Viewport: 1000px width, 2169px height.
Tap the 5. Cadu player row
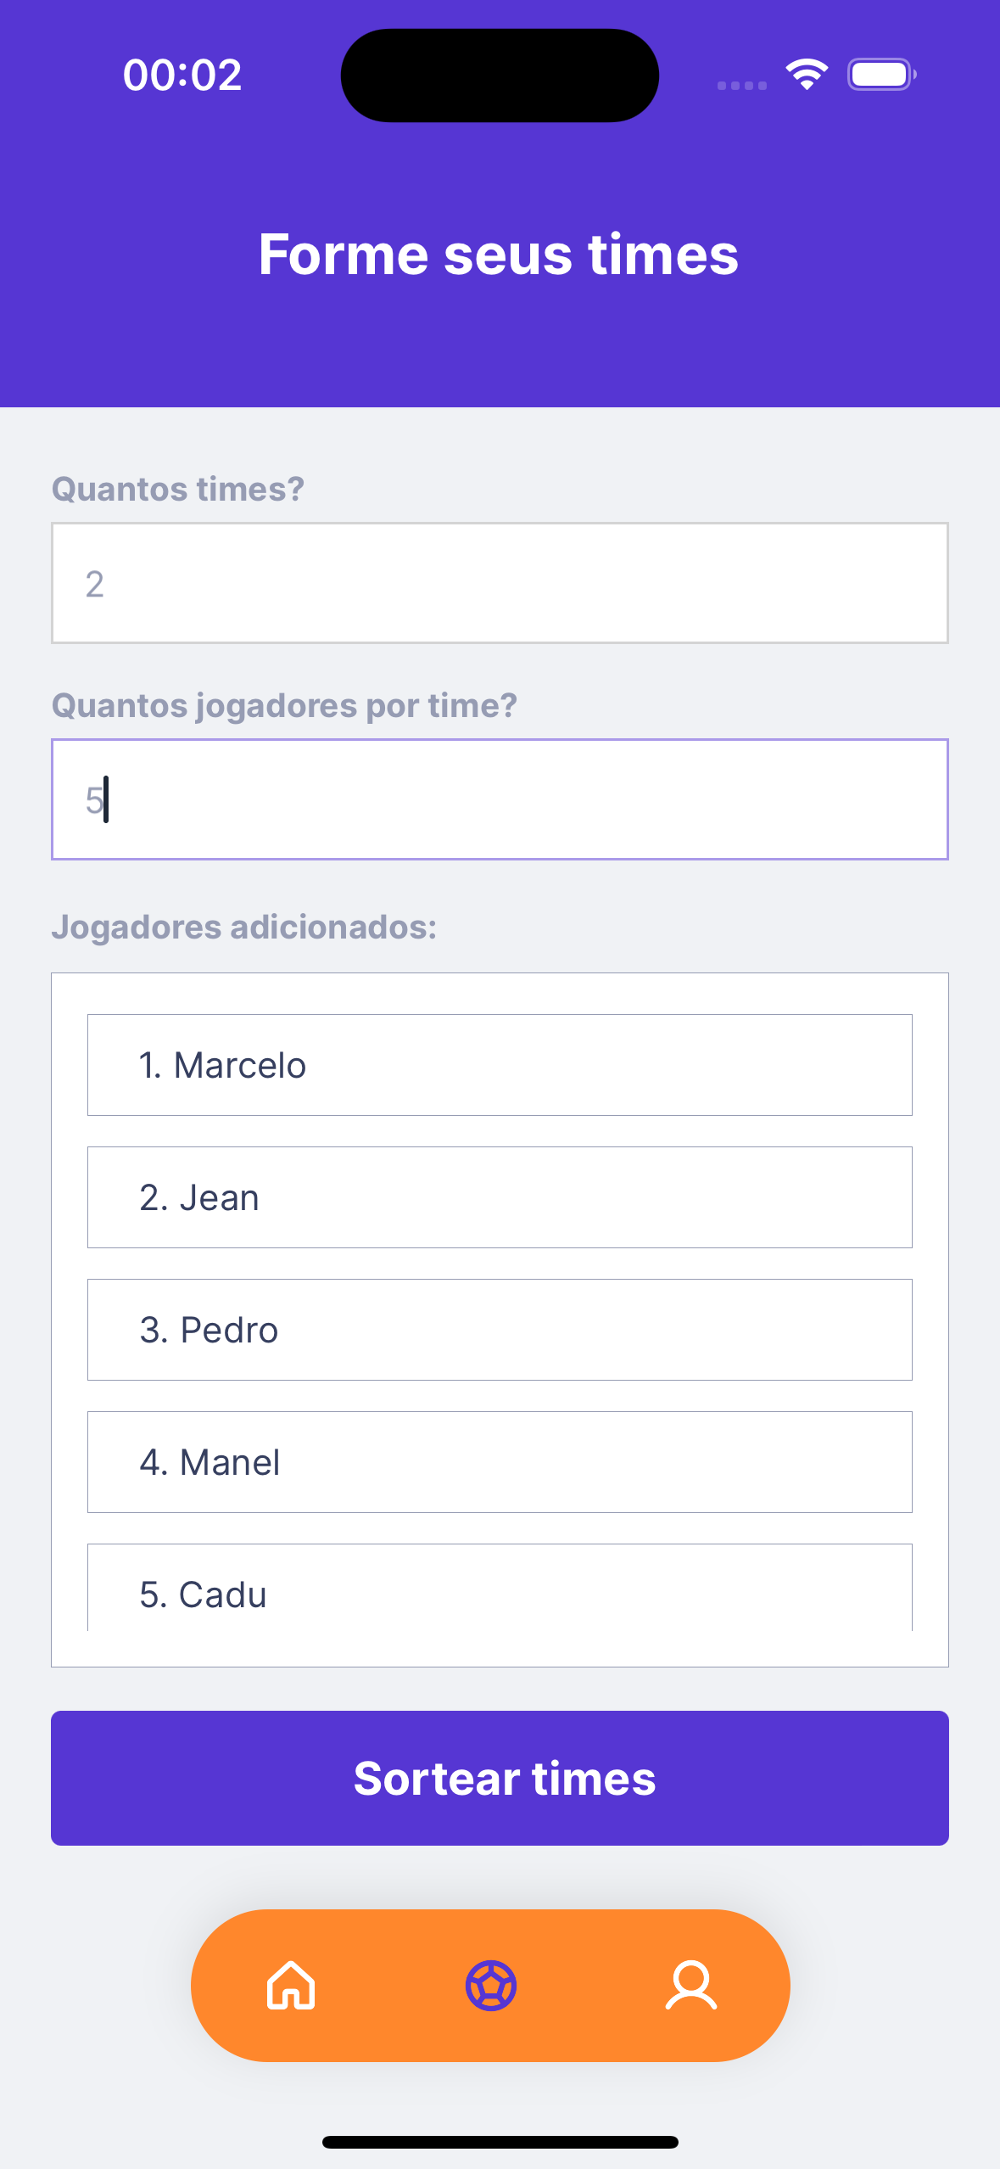pyautogui.click(x=500, y=1589)
